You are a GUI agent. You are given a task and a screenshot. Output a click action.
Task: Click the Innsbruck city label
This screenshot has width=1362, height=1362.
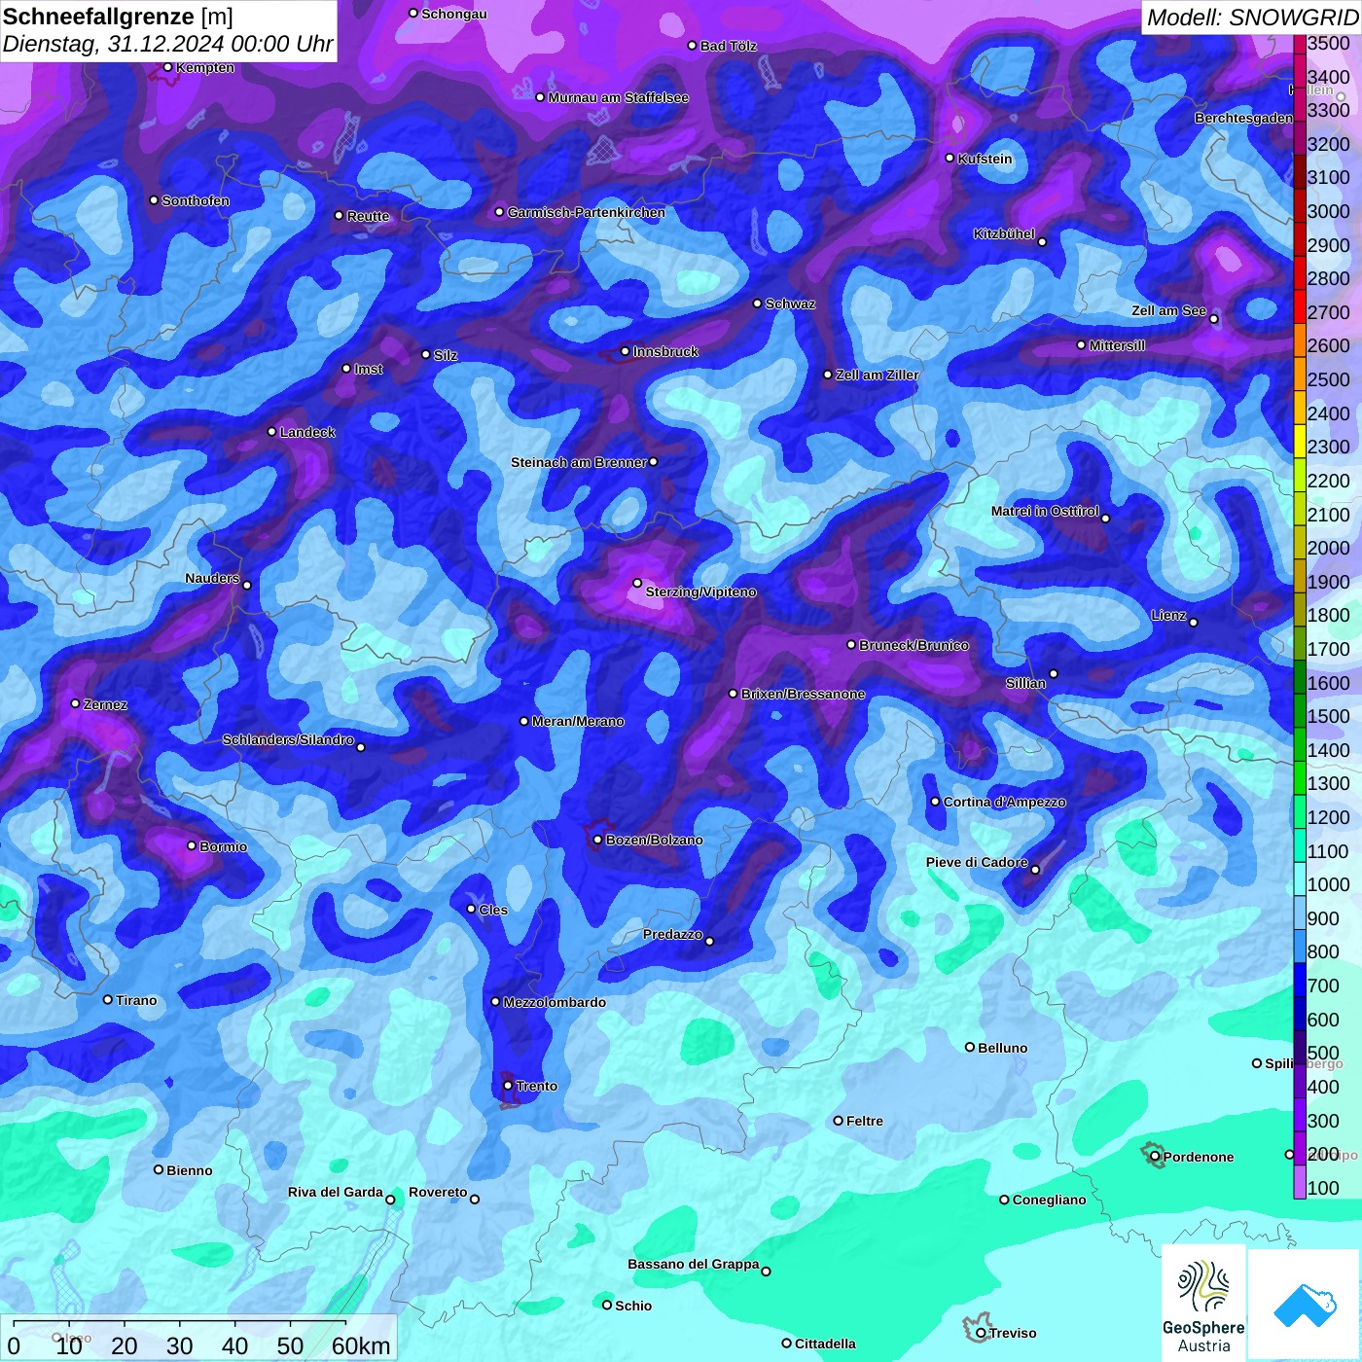coord(665,351)
